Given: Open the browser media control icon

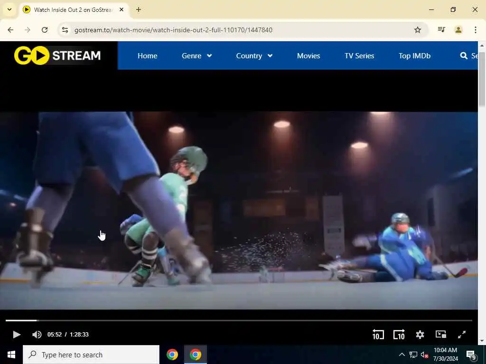Looking at the screenshot, I should (441, 30).
